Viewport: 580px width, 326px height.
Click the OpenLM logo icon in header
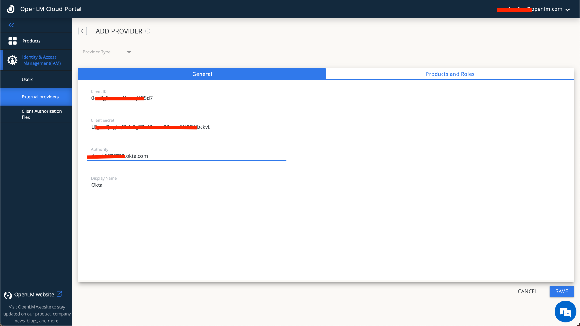(10, 9)
